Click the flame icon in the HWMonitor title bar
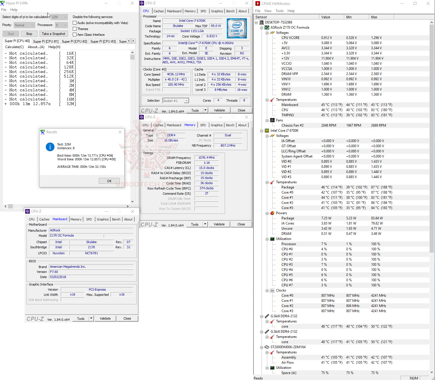This screenshot has width=435, height=380. point(257,3)
